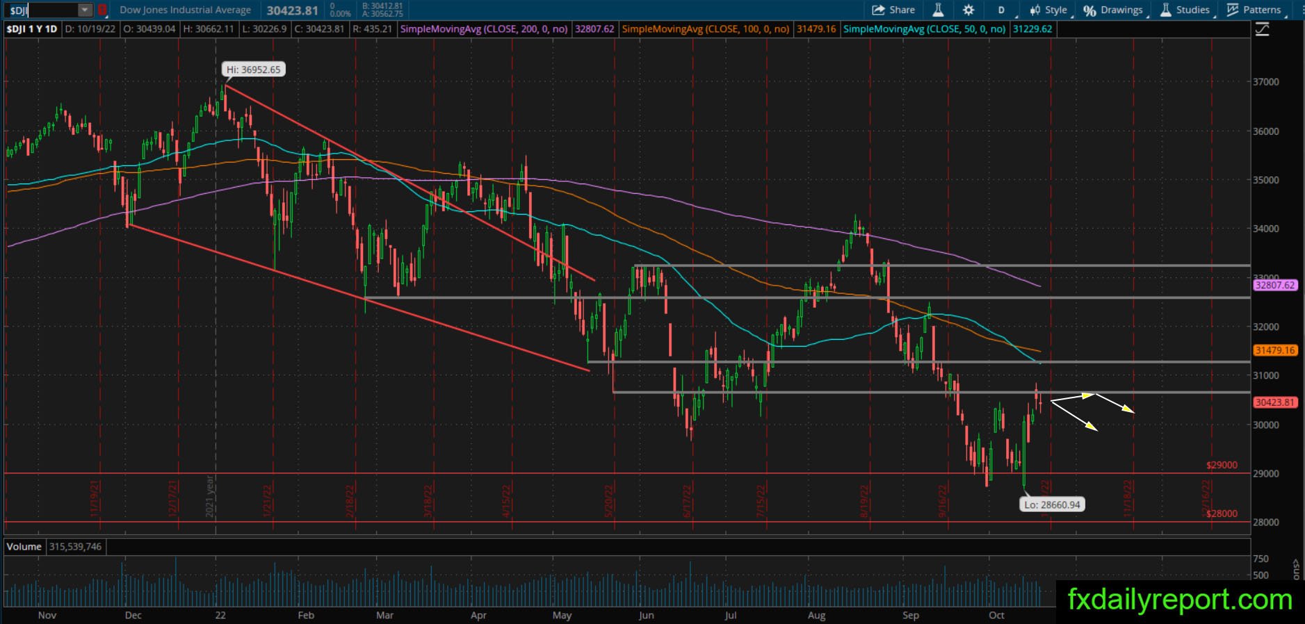The image size is (1305, 624).
Task: Click the purple 32807.62 price axis tag
Action: point(1275,285)
